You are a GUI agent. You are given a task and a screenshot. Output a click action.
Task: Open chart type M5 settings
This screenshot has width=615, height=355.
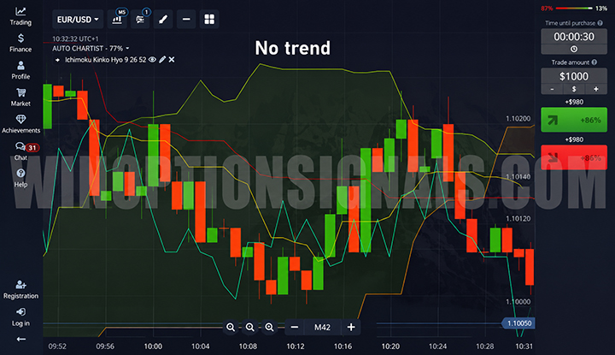click(117, 19)
